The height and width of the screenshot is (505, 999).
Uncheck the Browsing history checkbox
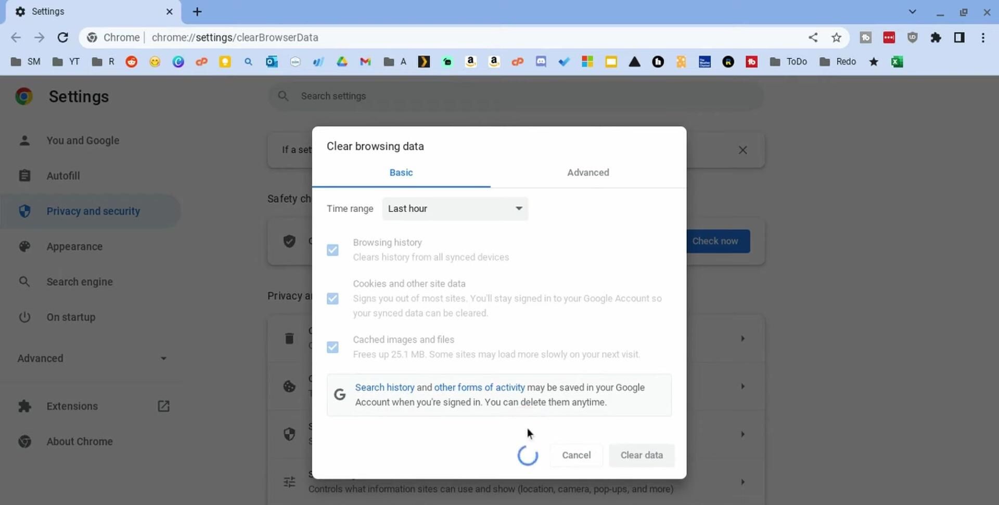pyautogui.click(x=332, y=250)
